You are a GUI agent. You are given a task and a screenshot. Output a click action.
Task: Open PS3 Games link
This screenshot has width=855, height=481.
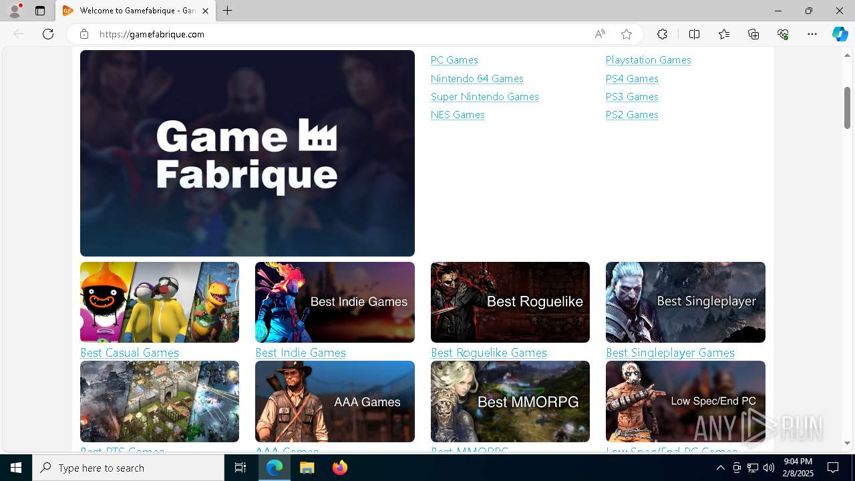(x=632, y=97)
